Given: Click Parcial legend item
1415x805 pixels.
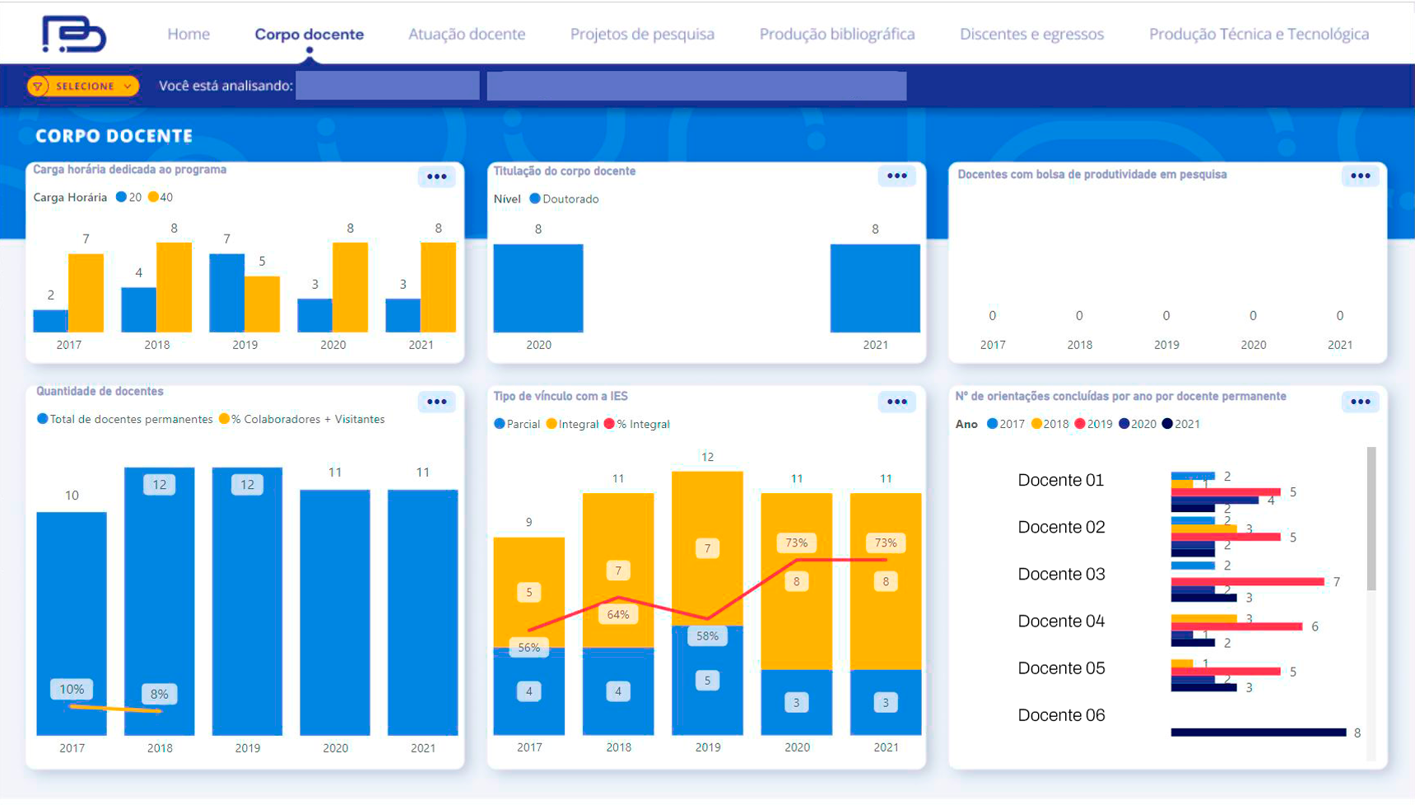Looking at the screenshot, I should click(x=517, y=424).
